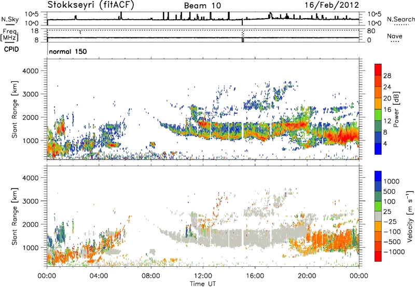Click the bright blue bottom power colorbar segment
The image size is (415, 287).
[378, 149]
